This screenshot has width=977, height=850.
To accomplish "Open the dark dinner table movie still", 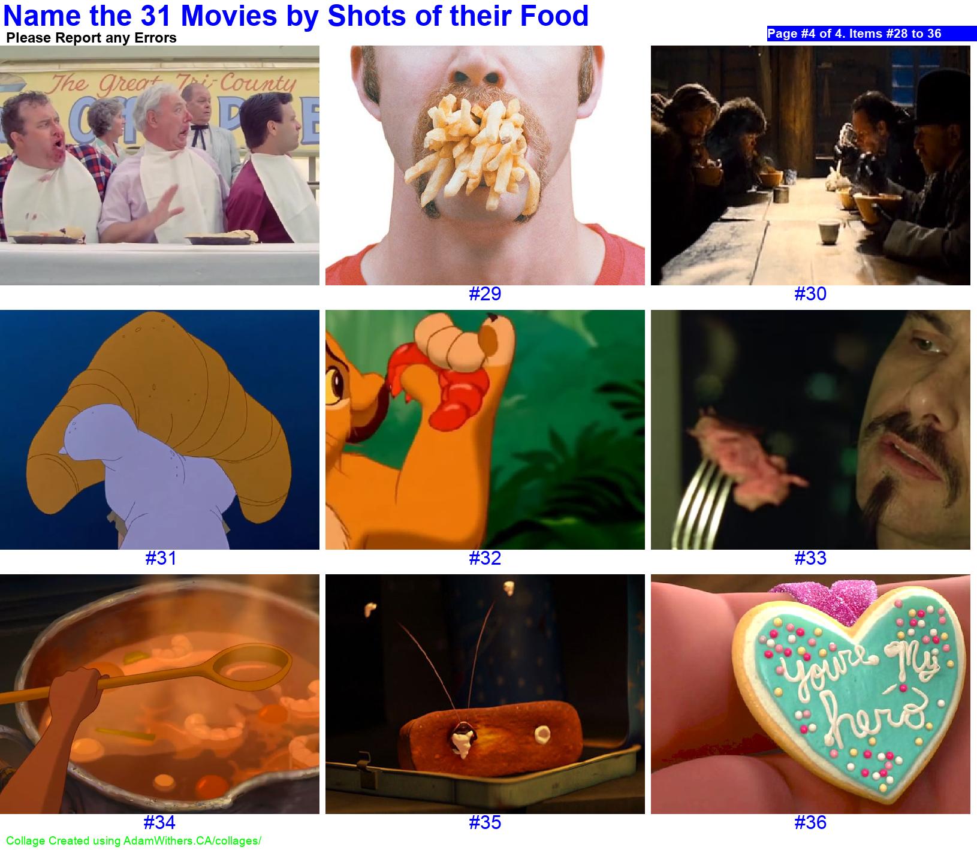I will click(x=810, y=165).
